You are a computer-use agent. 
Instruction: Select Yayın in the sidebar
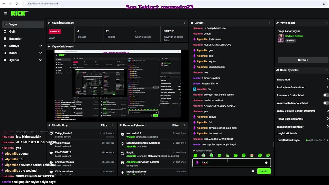(x=23, y=24)
